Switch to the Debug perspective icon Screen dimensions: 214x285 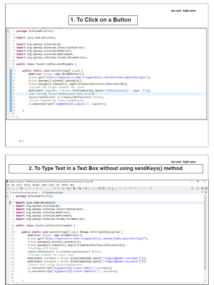pos(206,188)
